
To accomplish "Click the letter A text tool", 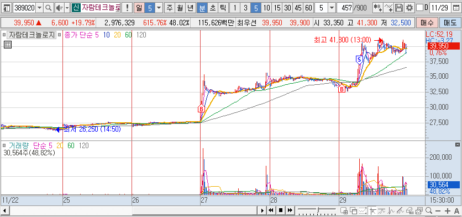I will pos(456,210).
